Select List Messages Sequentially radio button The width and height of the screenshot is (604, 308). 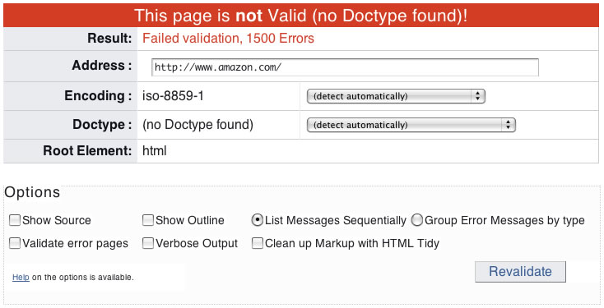click(257, 220)
